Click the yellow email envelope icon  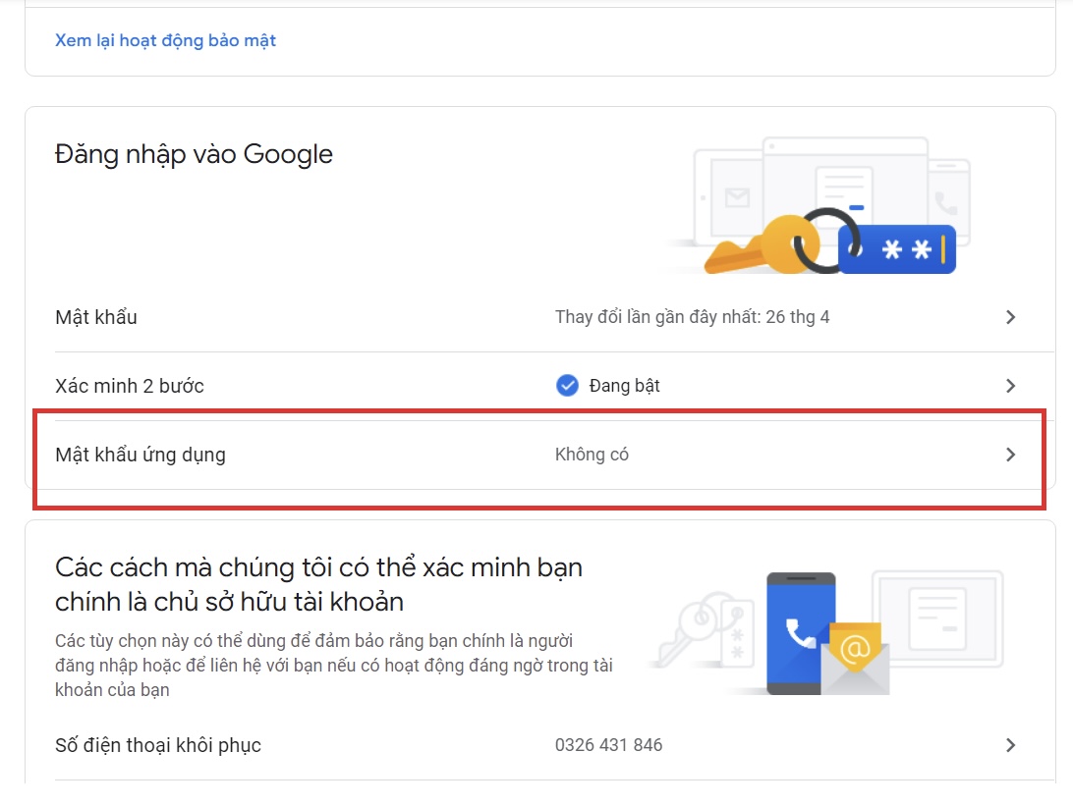tap(854, 649)
